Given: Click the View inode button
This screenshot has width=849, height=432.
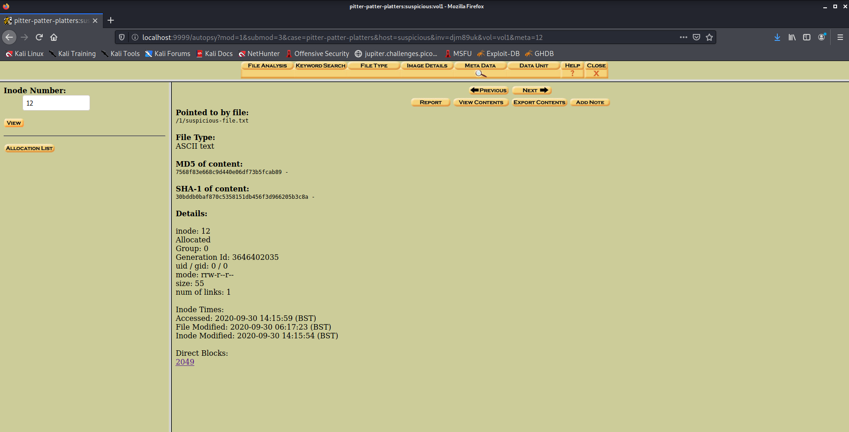Looking at the screenshot, I should point(14,123).
